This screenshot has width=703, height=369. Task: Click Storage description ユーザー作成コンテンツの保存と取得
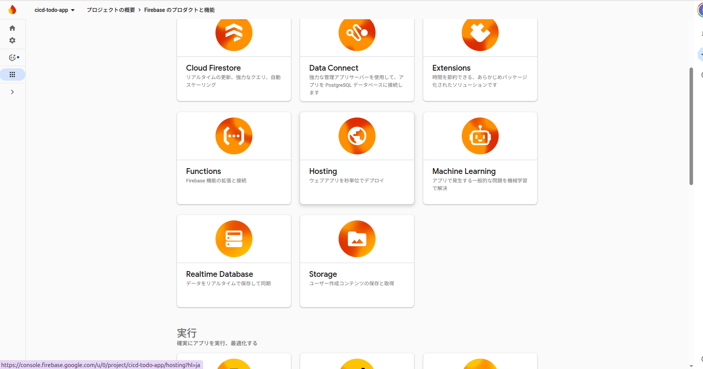352,283
